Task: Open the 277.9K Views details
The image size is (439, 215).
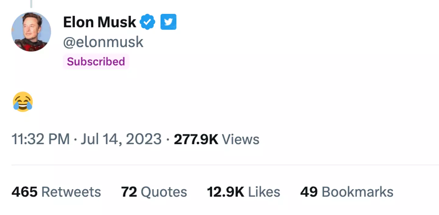Action: [x=216, y=139]
